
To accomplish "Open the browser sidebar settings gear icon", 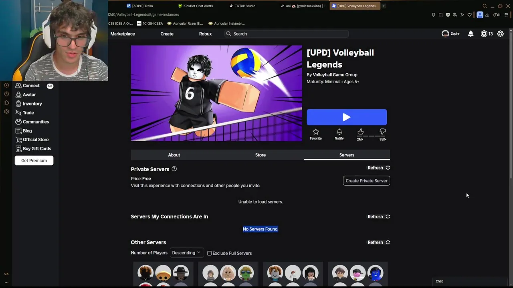I will coord(6,112).
